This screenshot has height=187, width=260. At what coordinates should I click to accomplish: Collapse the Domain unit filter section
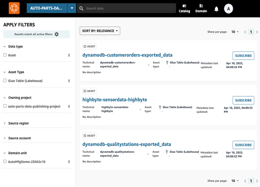[5, 153]
